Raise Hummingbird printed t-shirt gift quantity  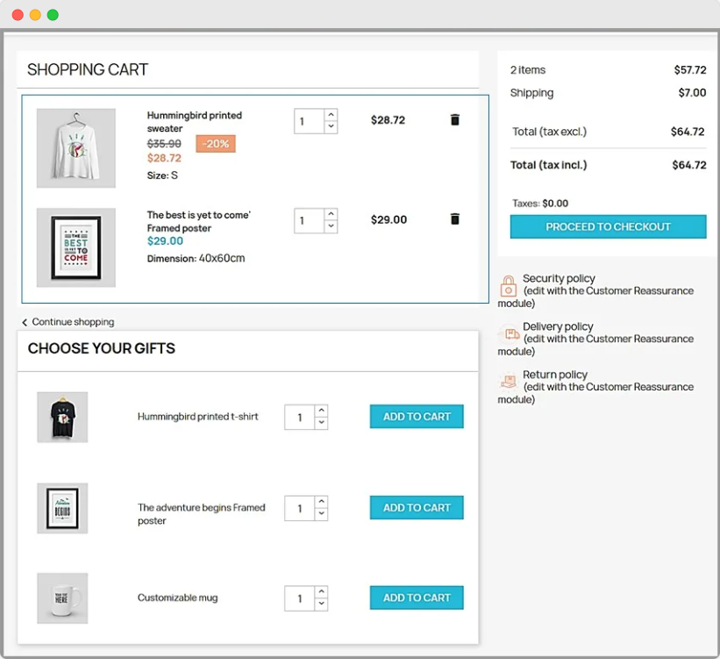(x=321, y=411)
